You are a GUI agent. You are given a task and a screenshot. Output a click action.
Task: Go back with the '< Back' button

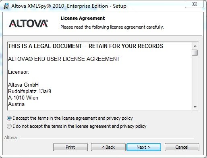(x=108, y=147)
